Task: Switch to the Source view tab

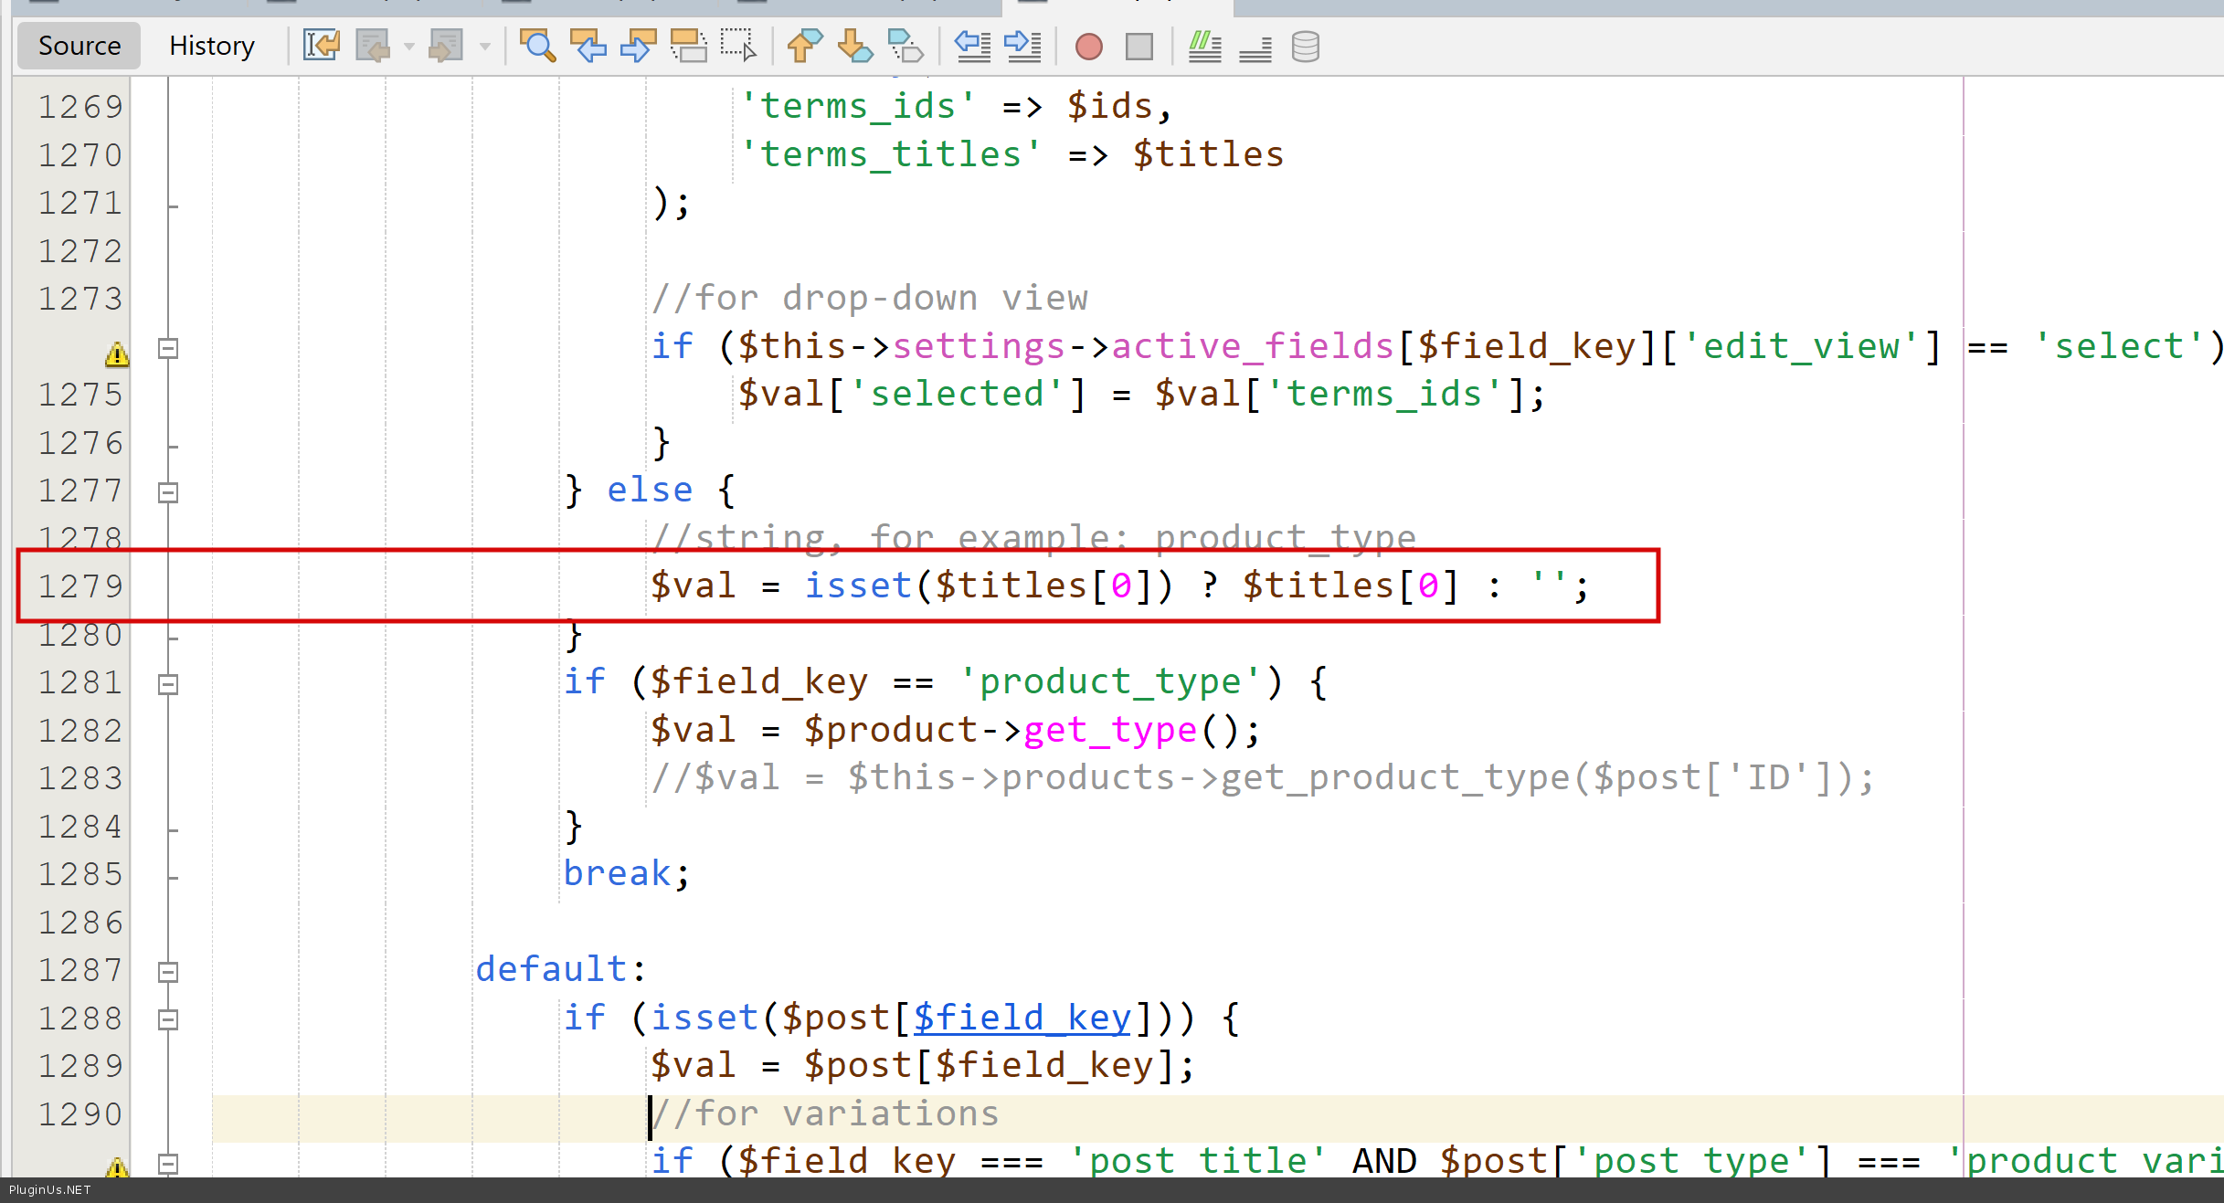Action: click(79, 46)
